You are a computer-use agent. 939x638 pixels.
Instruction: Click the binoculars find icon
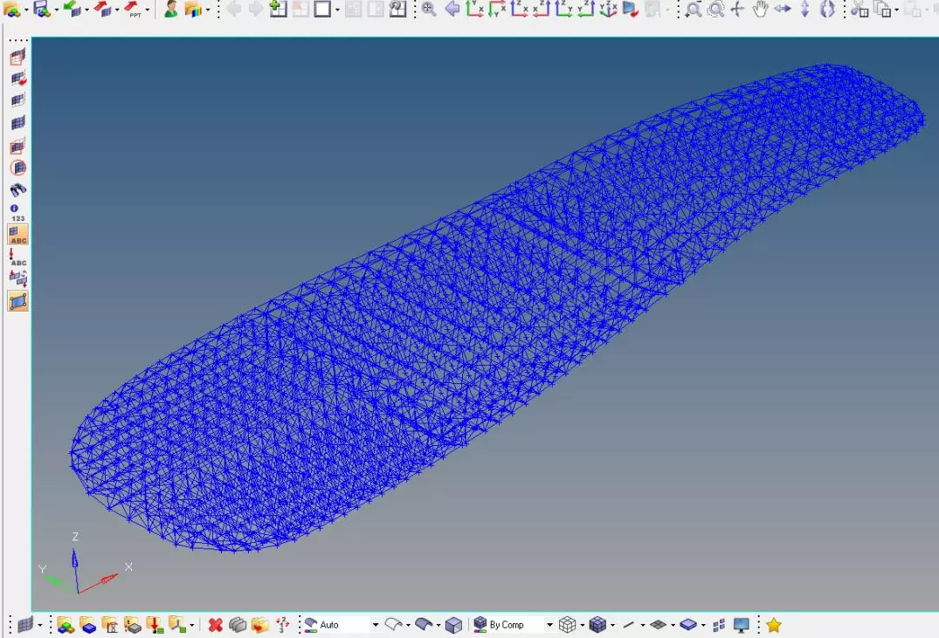[17, 189]
